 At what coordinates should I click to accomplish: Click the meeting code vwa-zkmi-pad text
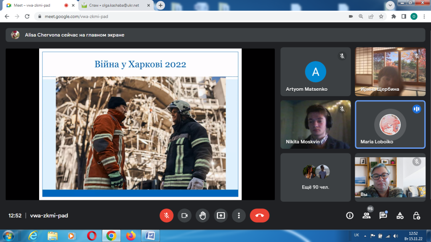(x=49, y=216)
